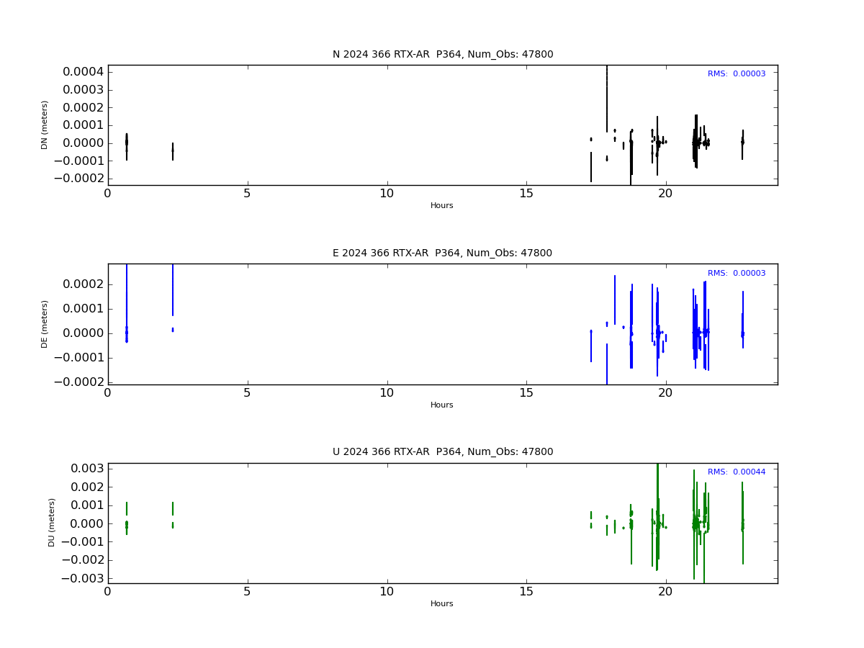Click the -0.003 tick on the DU axis
The width and height of the screenshot is (864, 648).
coord(83,578)
